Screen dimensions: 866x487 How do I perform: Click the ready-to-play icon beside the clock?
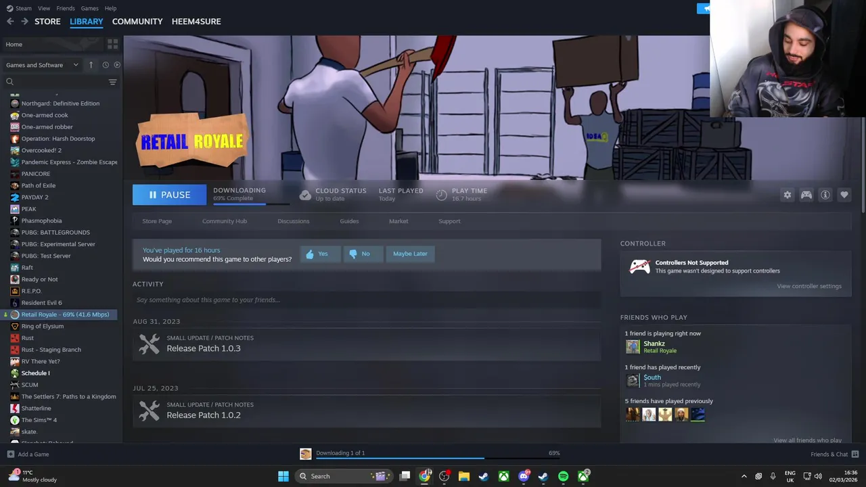pyautogui.click(x=117, y=65)
